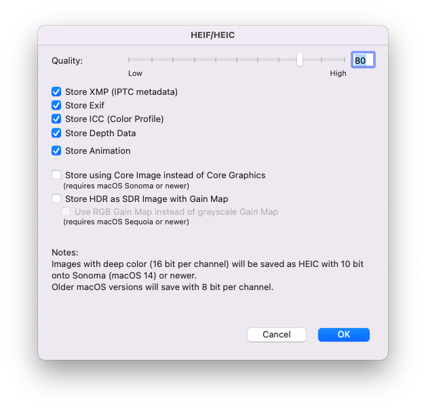The image size is (426, 410).
Task: Click the 'Quality:' label
Action: pos(67,60)
